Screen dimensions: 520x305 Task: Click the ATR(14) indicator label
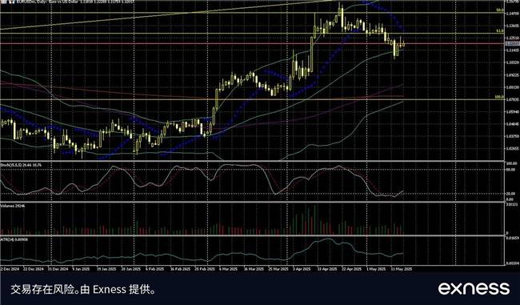point(14,239)
